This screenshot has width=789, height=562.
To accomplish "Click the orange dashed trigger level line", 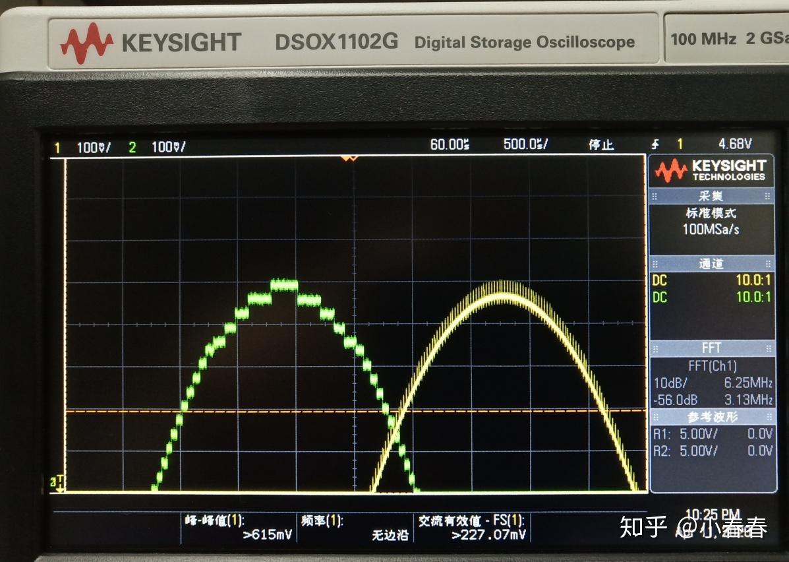I will 356,412.
